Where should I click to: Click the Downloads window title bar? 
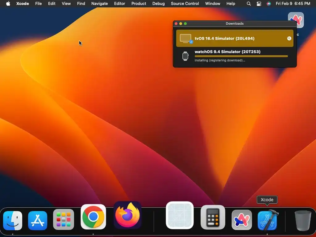(x=235, y=23)
